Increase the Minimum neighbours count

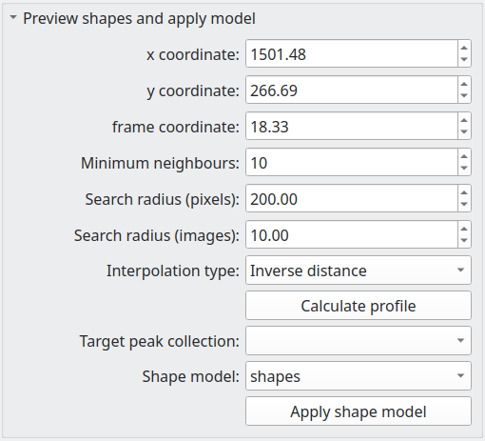click(x=464, y=156)
